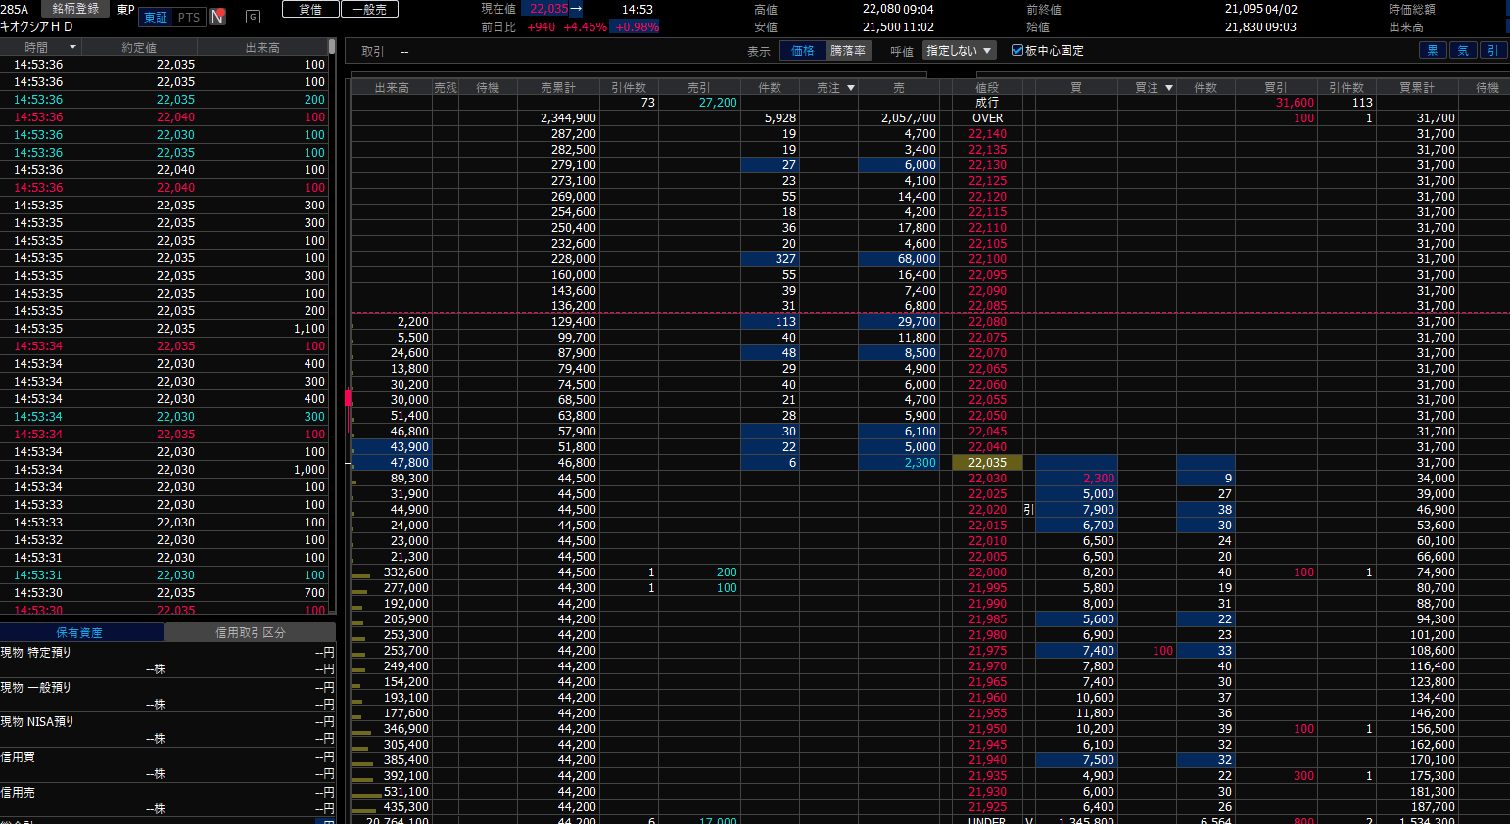Click the 気 indicative display icon button
Viewport: 1510px width, 824px height.
1463,51
